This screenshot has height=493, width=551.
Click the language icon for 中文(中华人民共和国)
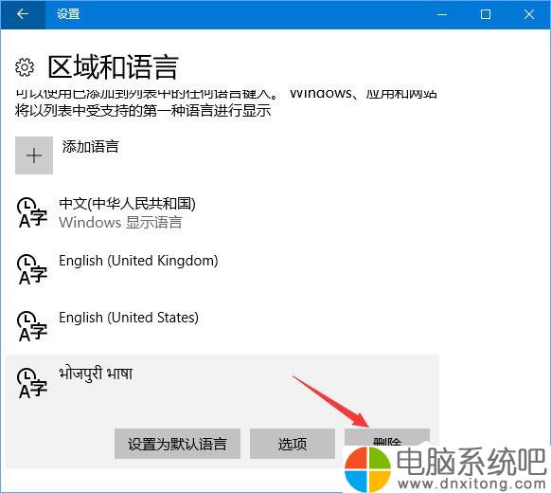coord(32,212)
